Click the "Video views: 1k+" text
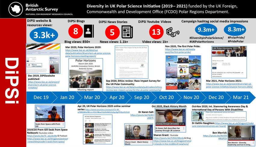The width and height of the screenshot is (256, 147). [155, 42]
